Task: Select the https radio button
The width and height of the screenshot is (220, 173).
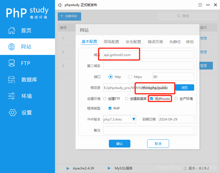Action: 130,77
